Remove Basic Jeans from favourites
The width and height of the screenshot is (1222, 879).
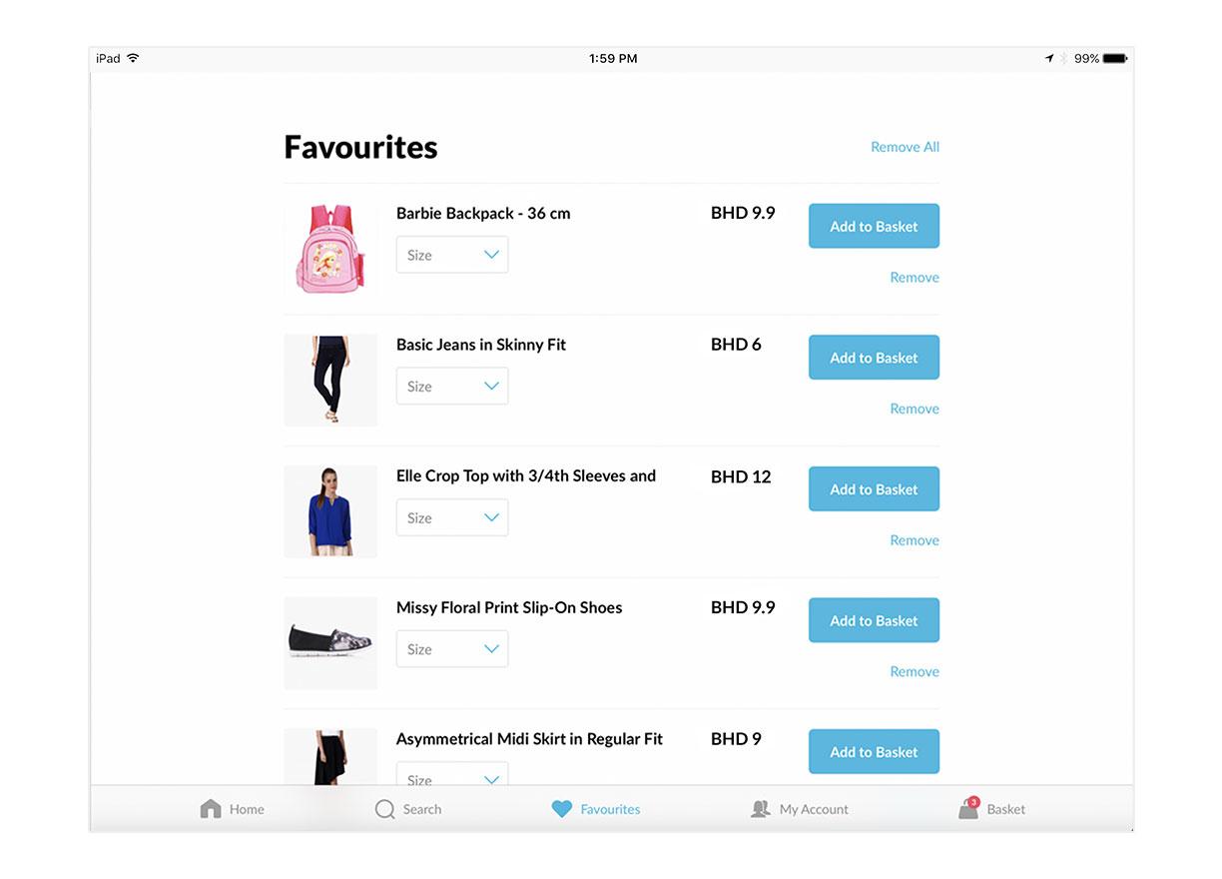(x=915, y=409)
